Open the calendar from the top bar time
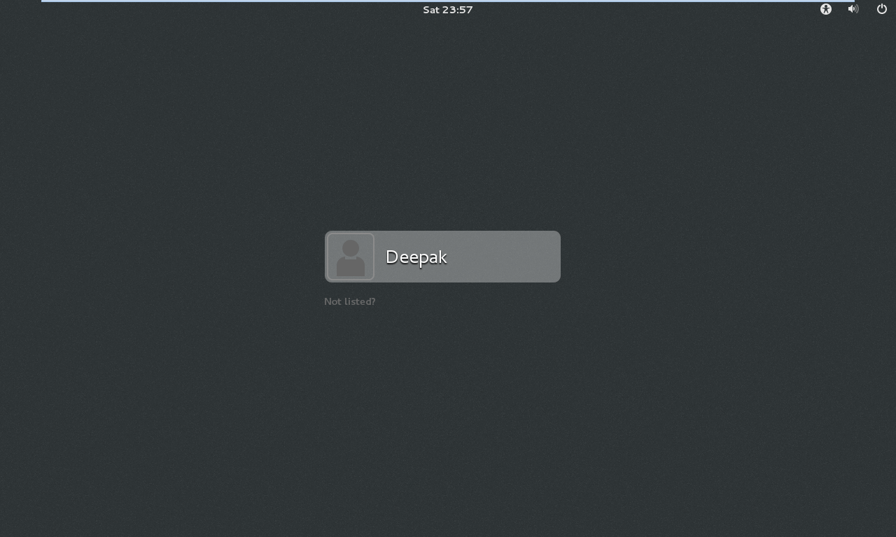The image size is (896, 537). click(x=448, y=10)
